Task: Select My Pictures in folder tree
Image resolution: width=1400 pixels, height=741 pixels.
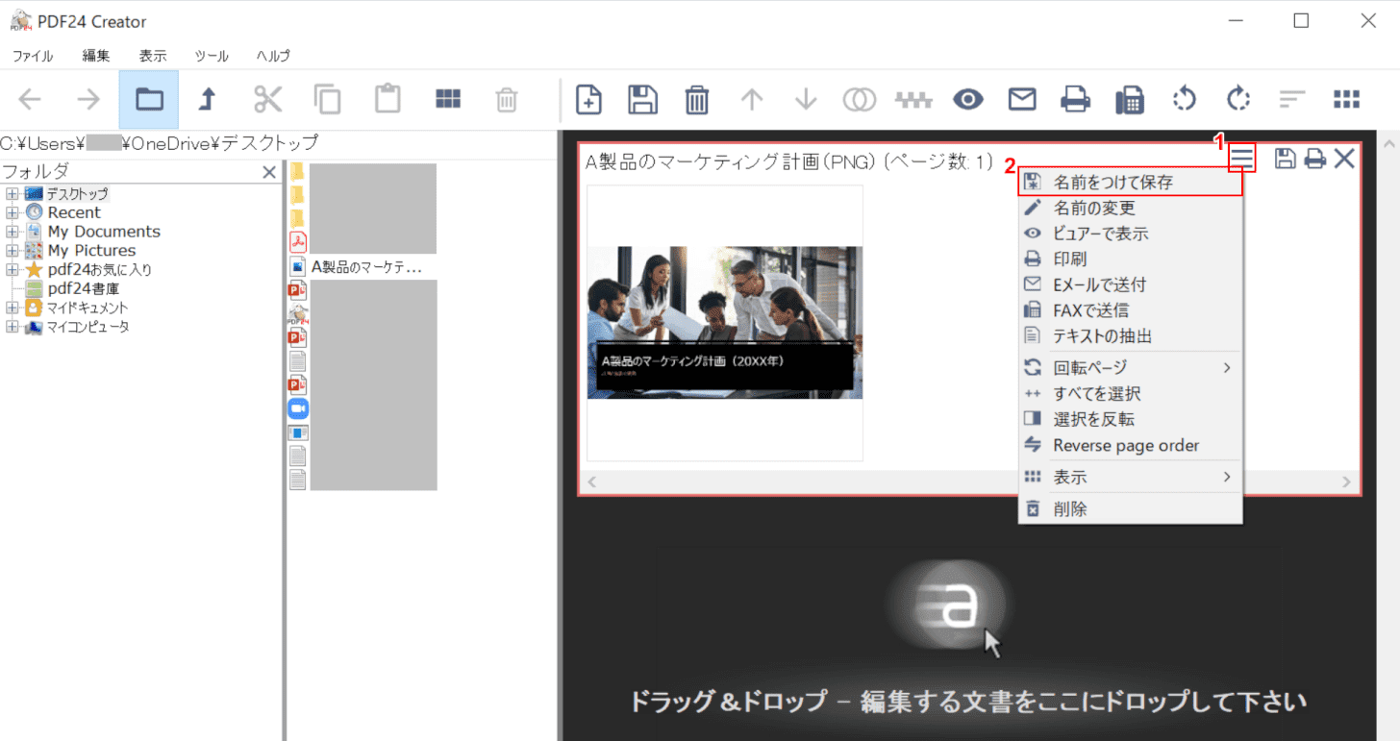Action: pyautogui.click(x=92, y=251)
